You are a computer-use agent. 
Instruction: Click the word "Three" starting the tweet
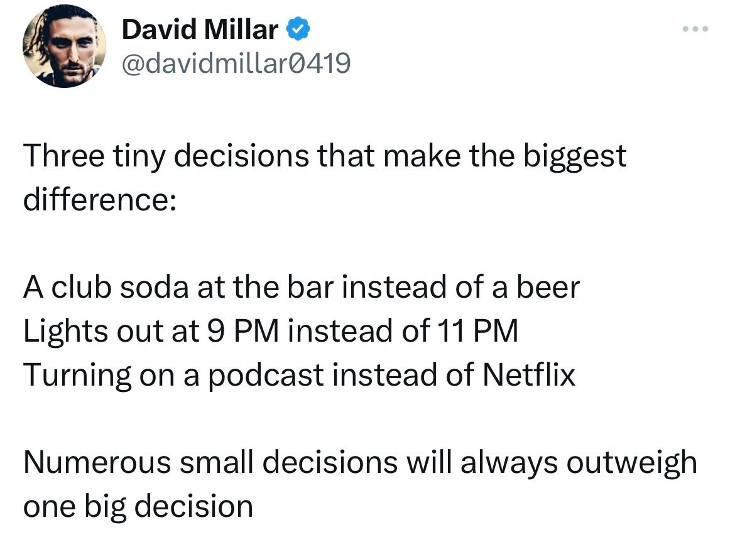coord(63,156)
